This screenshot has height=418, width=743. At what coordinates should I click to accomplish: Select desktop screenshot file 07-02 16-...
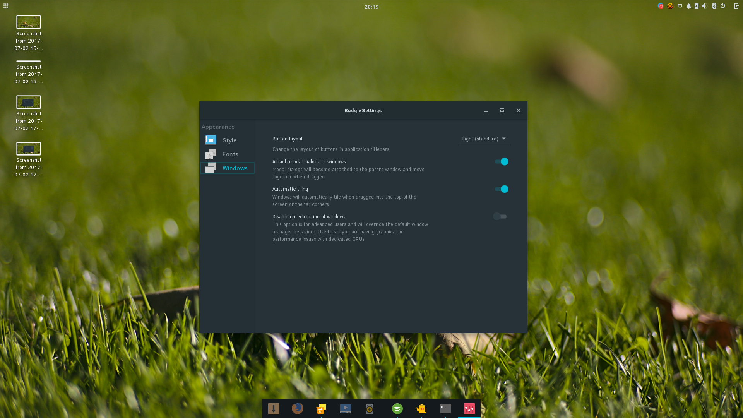point(29,72)
